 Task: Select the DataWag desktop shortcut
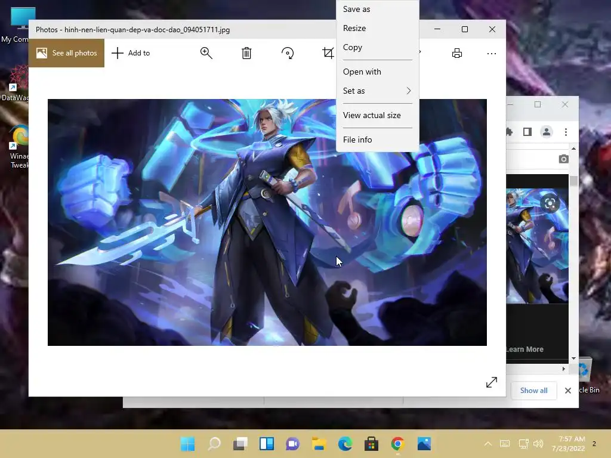(x=16, y=83)
